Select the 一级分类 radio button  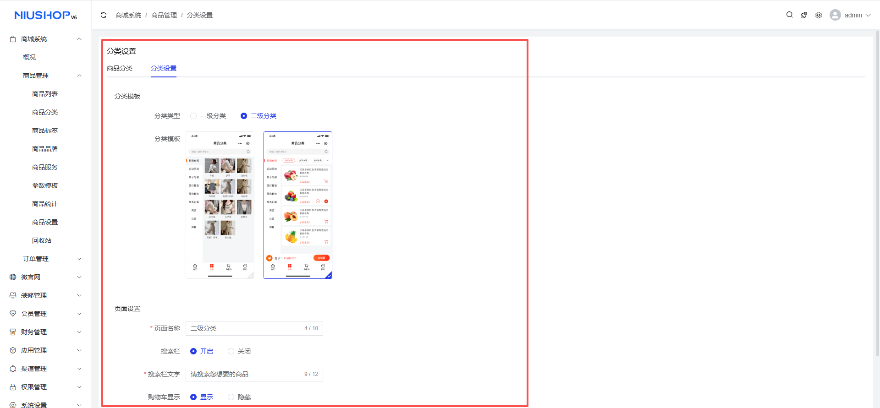(193, 116)
